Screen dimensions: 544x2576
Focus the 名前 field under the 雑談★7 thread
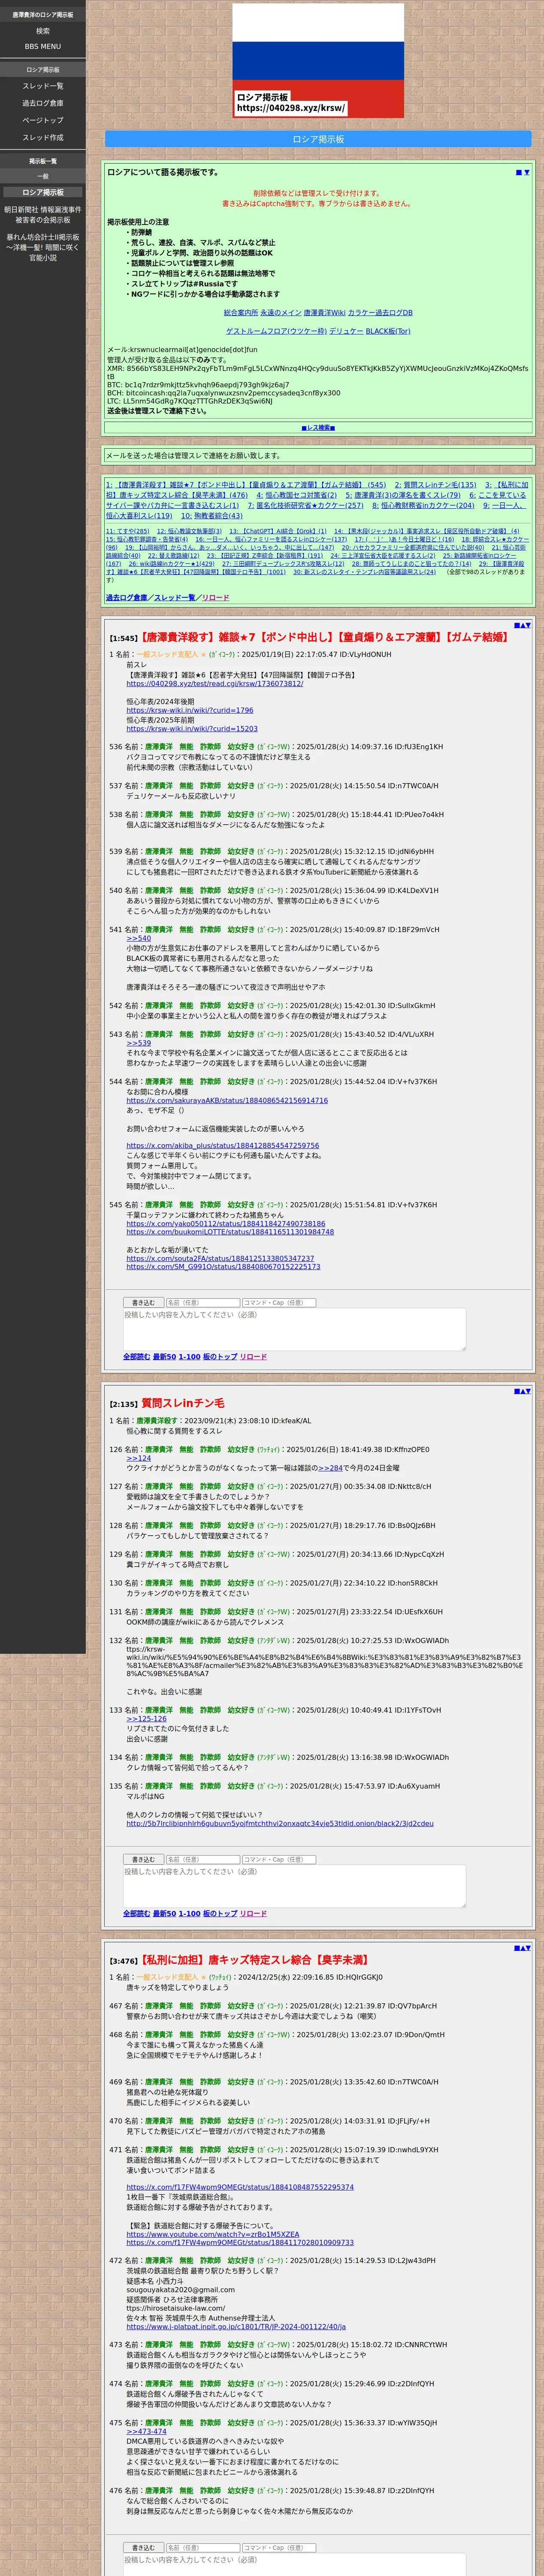[x=203, y=1302]
